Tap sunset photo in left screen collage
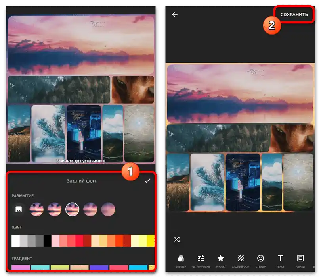 [x=81, y=45]
